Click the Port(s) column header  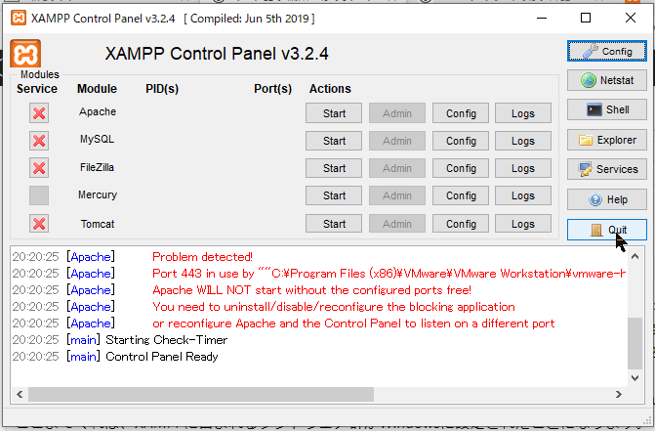(x=272, y=89)
